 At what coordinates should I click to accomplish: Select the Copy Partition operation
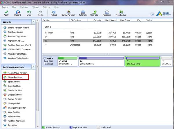(12, 86)
